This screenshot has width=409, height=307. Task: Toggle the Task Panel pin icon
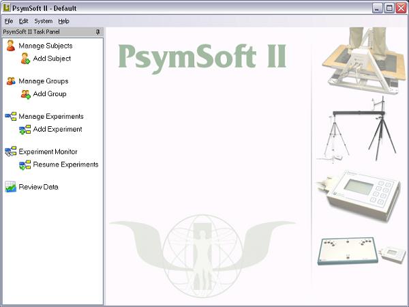97,32
